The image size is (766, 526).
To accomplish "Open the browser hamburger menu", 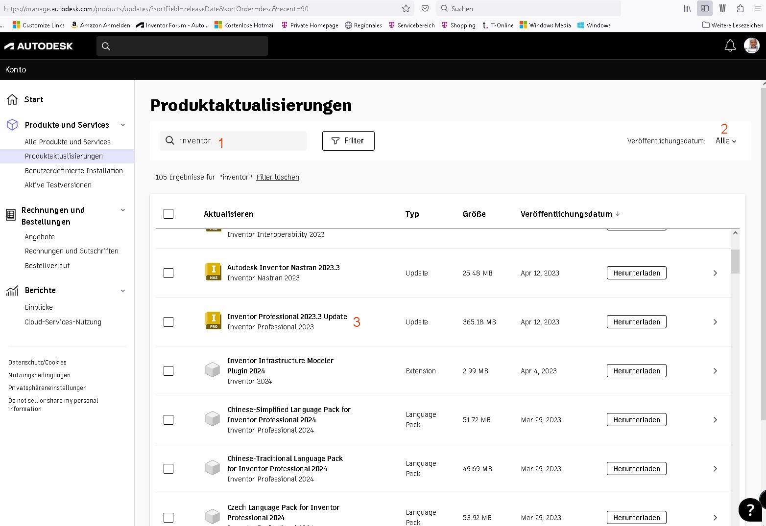I will [758, 8].
